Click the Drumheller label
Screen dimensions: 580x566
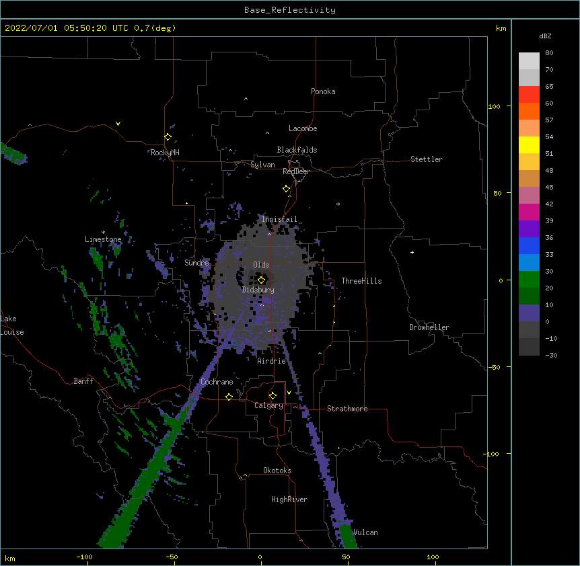tap(429, 327)
